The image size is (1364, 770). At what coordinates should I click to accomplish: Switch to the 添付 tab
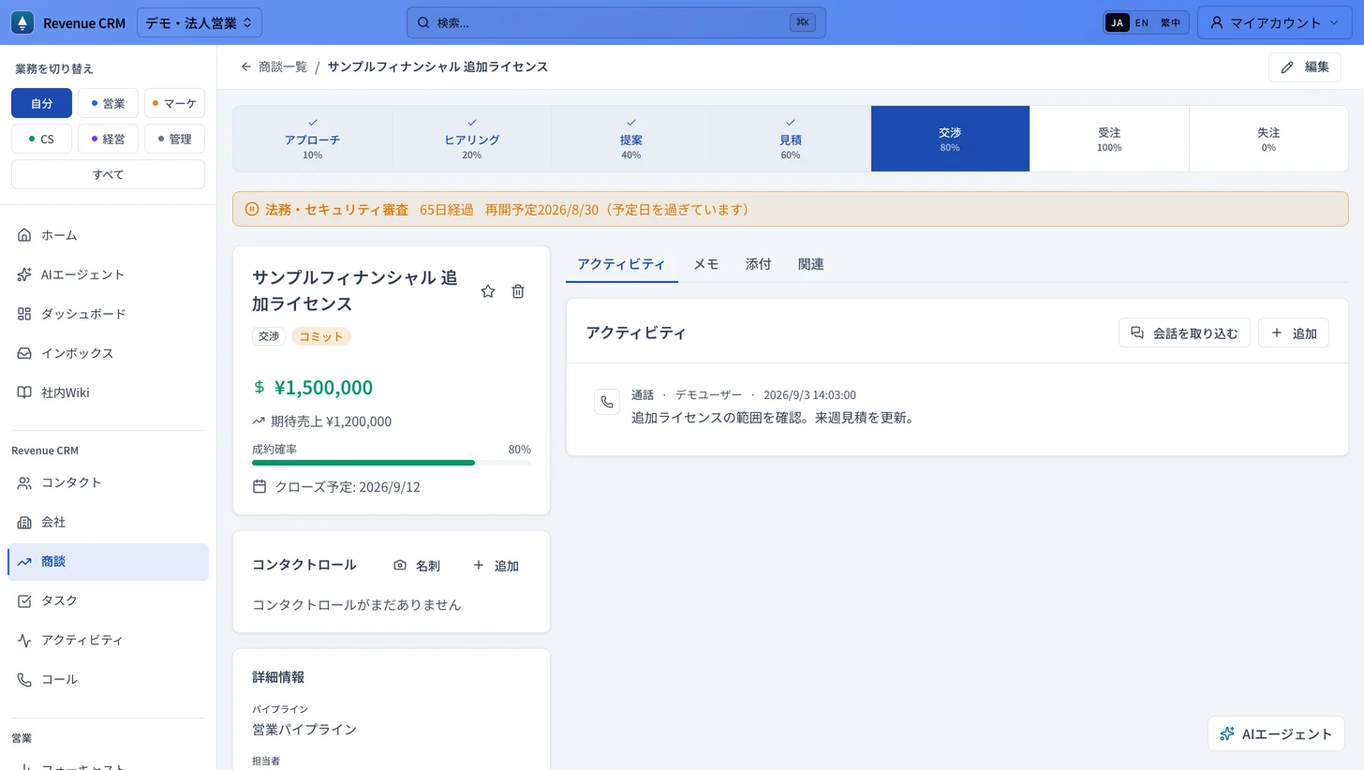click(x=758, y=264)
